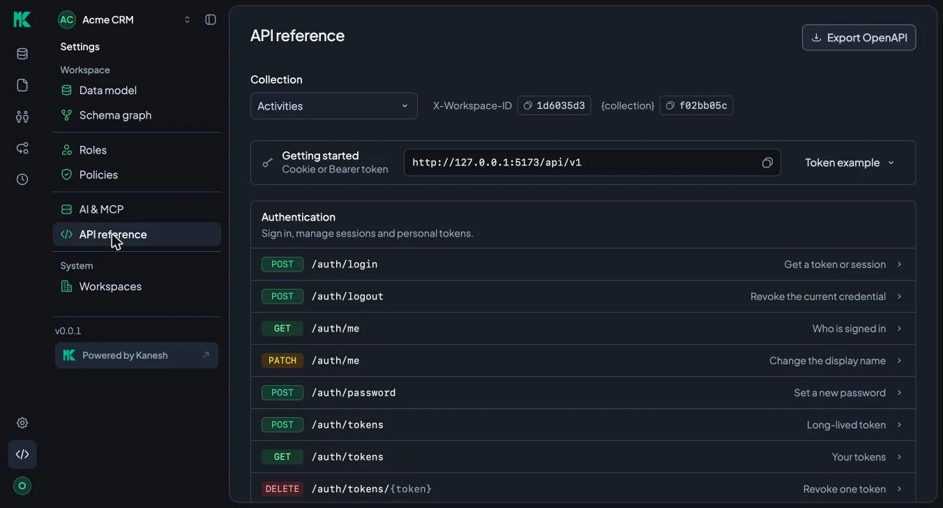Collapse the sidebar with the panel toggle icon

coord(211,20)
